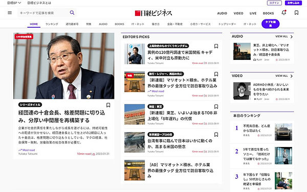
Task: Click the 検証：東芝 tag
Action: [155, 106]
